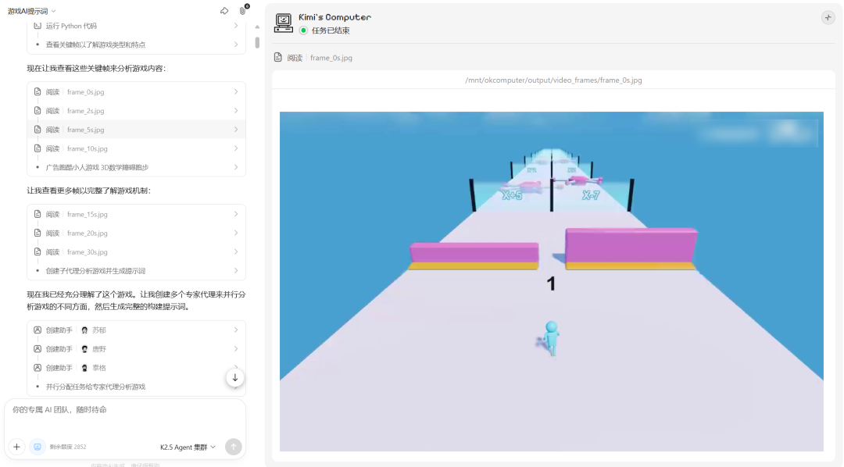Open the K2.5 Agent 集群 model selector
This screenshot has width=844, height=467.
pos(188,447)
